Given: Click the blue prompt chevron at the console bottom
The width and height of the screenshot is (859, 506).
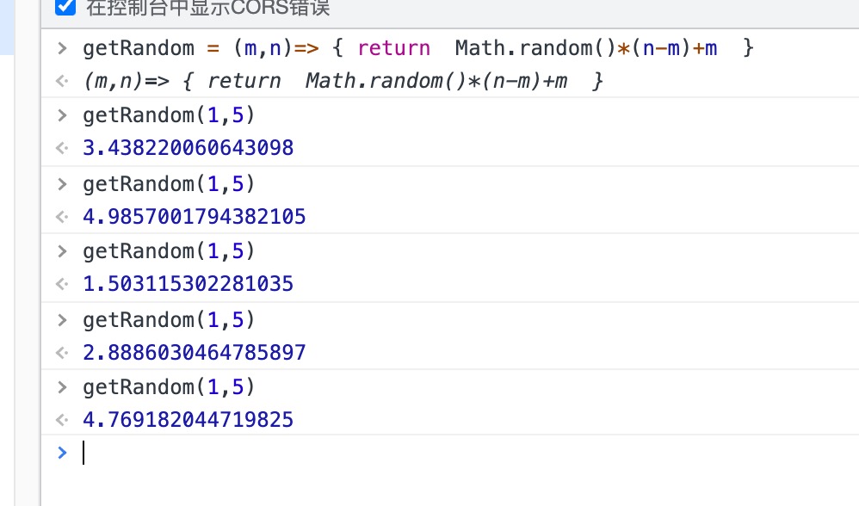Looking at the screenshot, I should 61,453.
